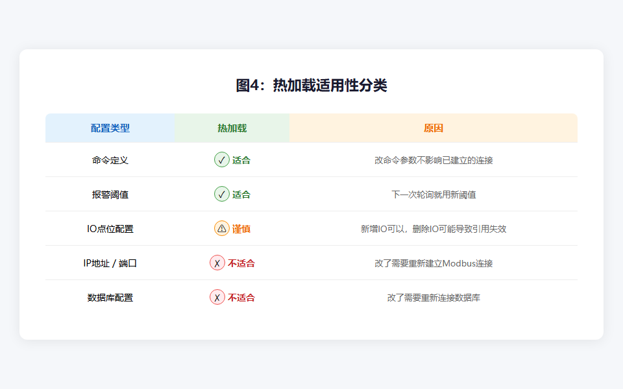This screenshot has width=623, height=389.
Task: Click the red X icon in IP地址 / 端口 row
Action: (217, 263)
